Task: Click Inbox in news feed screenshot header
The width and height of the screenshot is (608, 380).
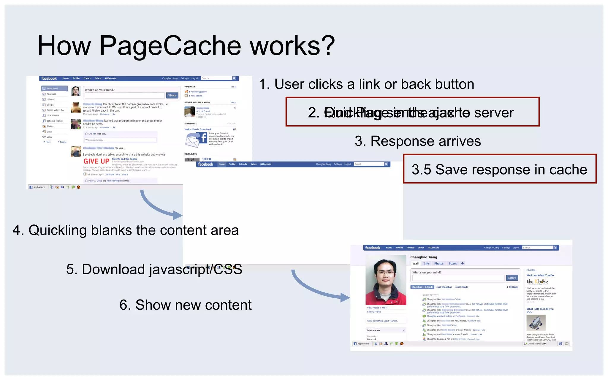Action: tap(98, 78)
